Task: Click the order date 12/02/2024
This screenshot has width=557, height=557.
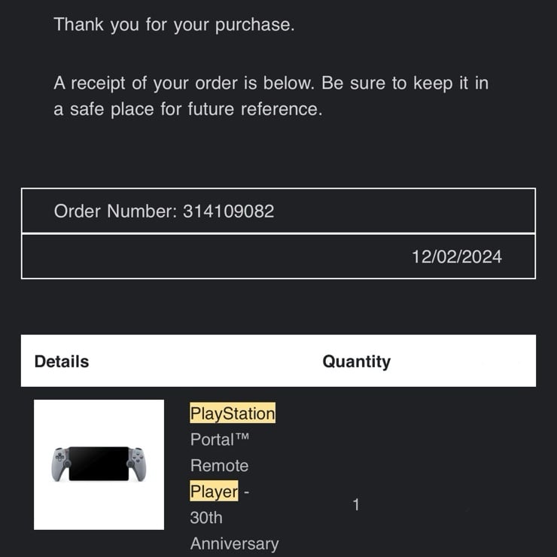Action: click(x=456, y=257)
